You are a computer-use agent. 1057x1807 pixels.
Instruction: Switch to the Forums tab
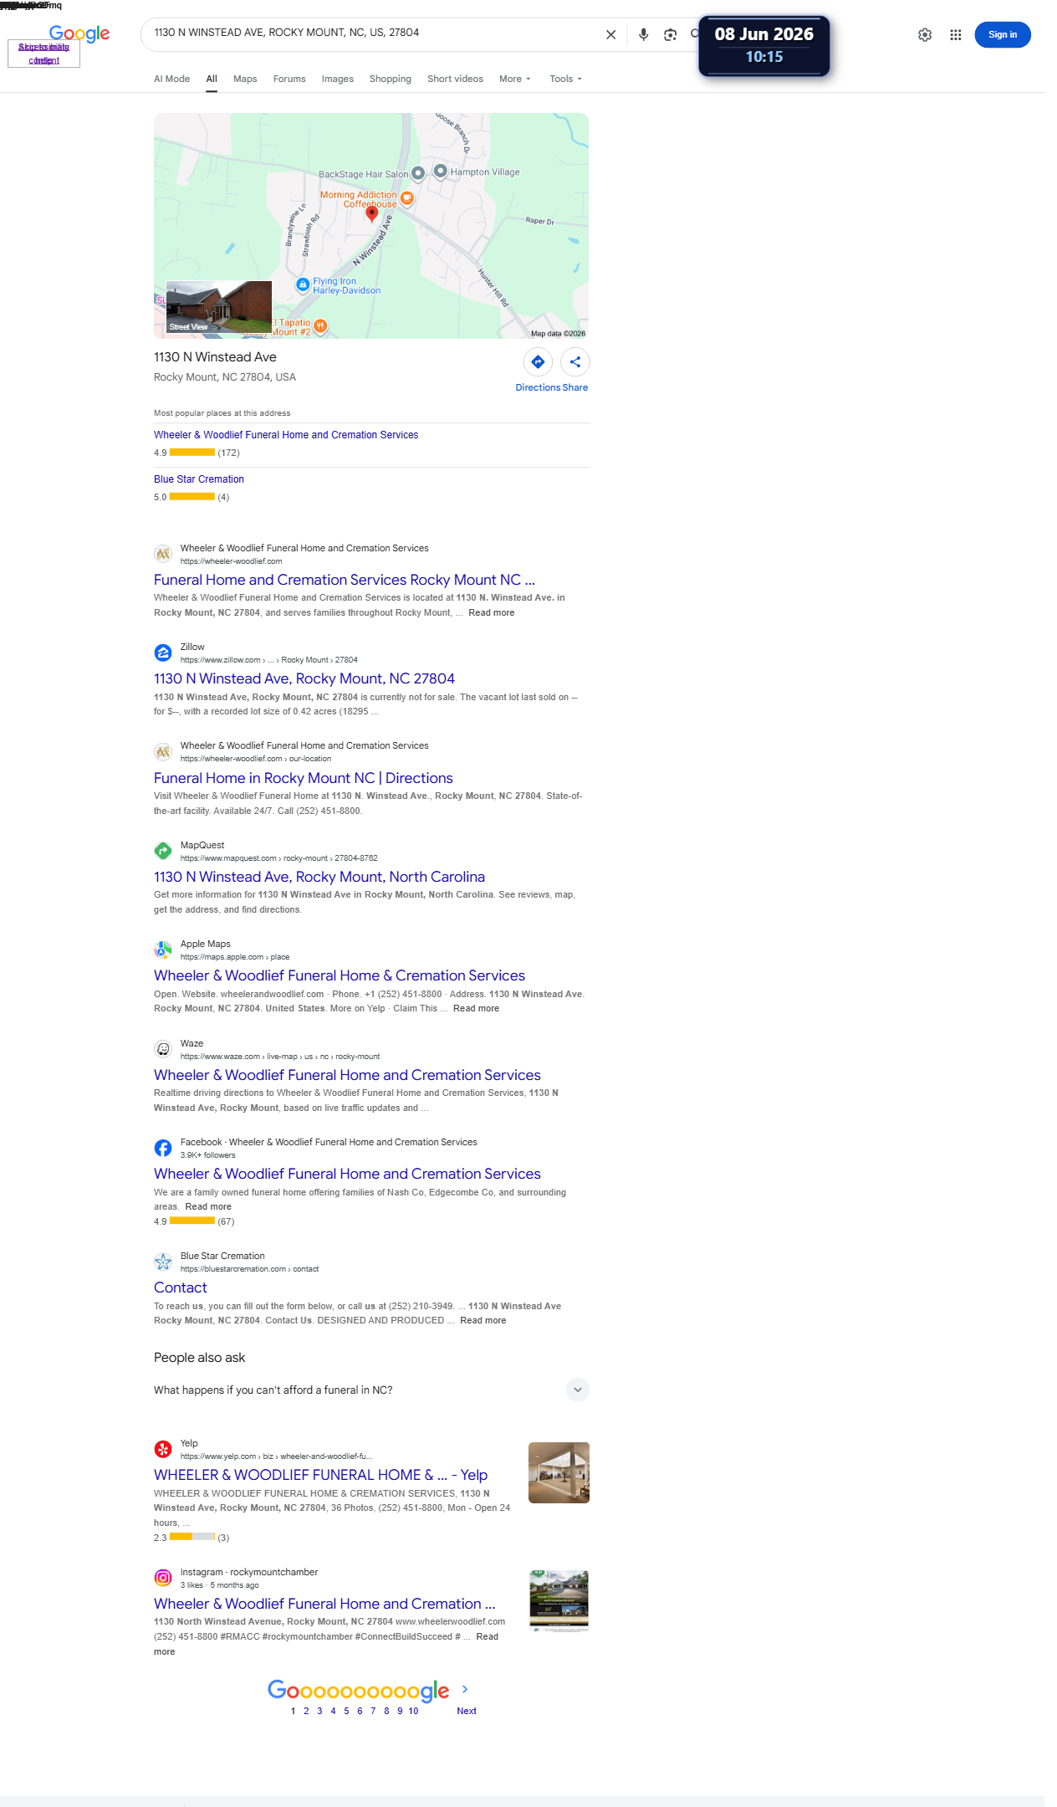(x=289, y=79)
